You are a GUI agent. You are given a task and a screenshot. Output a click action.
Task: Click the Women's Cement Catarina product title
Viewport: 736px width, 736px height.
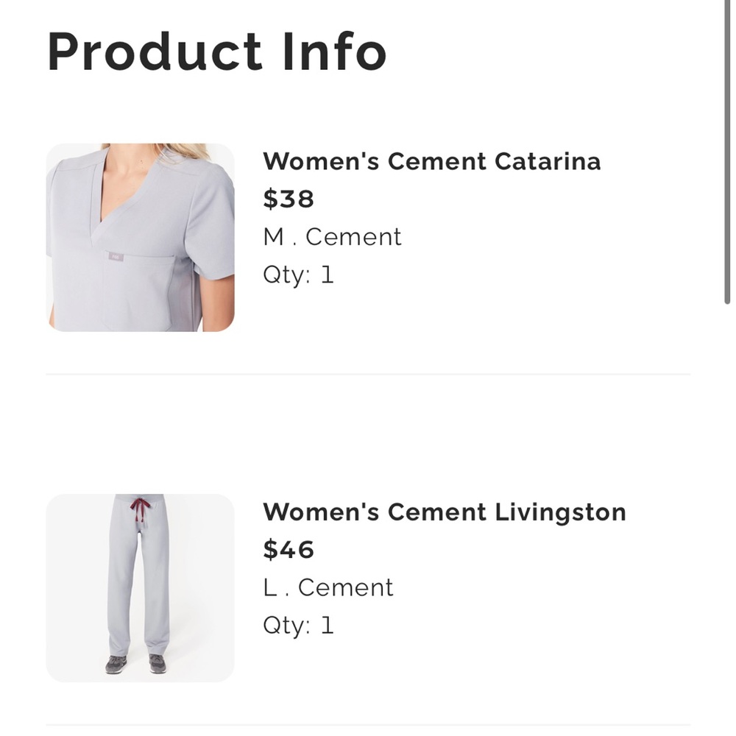point(432,161)
